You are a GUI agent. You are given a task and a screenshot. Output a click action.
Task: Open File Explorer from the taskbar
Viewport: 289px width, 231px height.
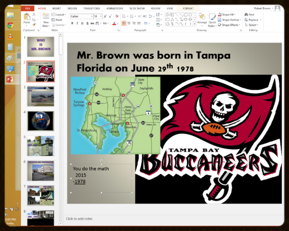pos(11,15)
